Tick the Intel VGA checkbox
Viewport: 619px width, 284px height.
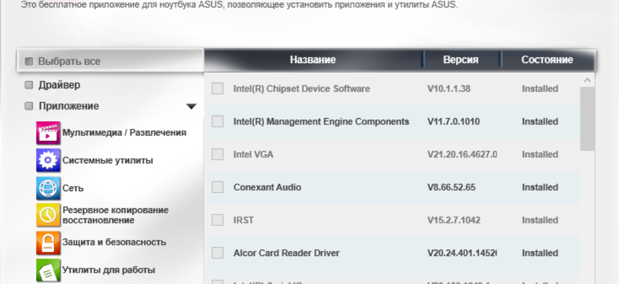(x=217, y=154)
